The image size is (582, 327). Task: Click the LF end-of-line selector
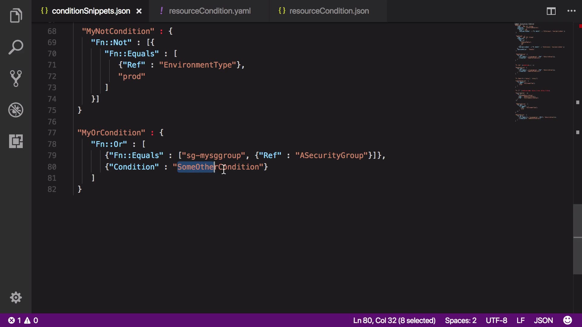(520, 320)
